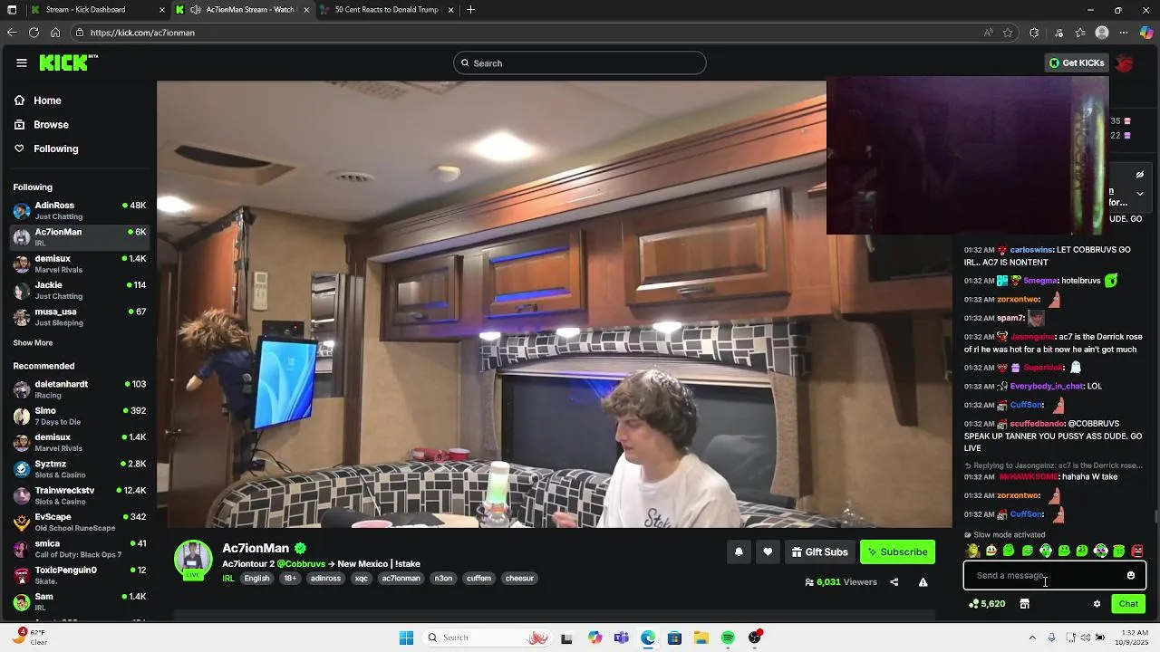
Task: Click the Gift Subs button
Action: 819,551
